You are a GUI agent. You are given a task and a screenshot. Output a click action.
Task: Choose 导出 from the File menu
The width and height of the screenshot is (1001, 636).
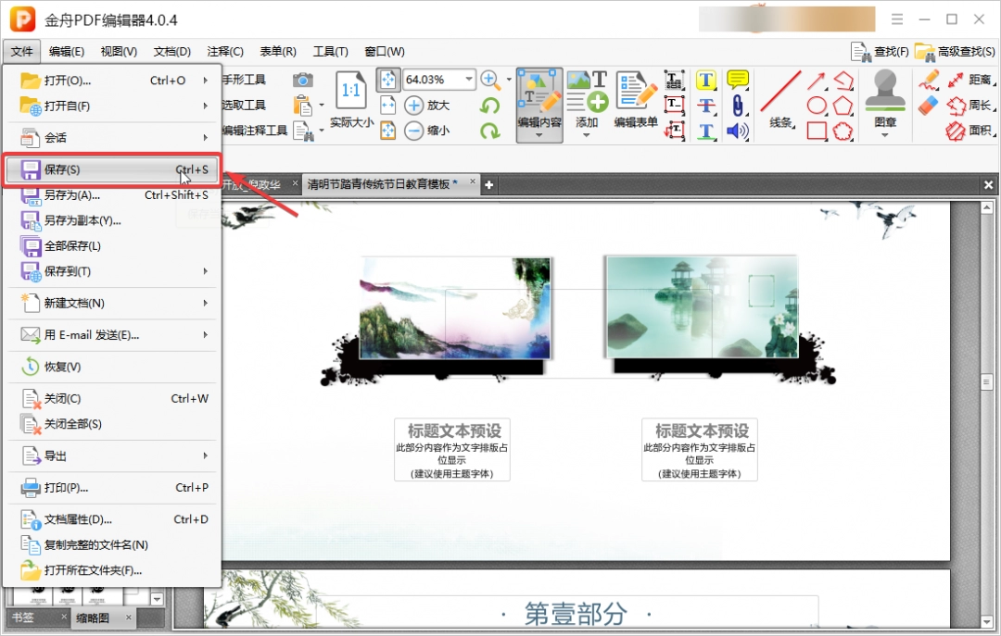(56, 455)
